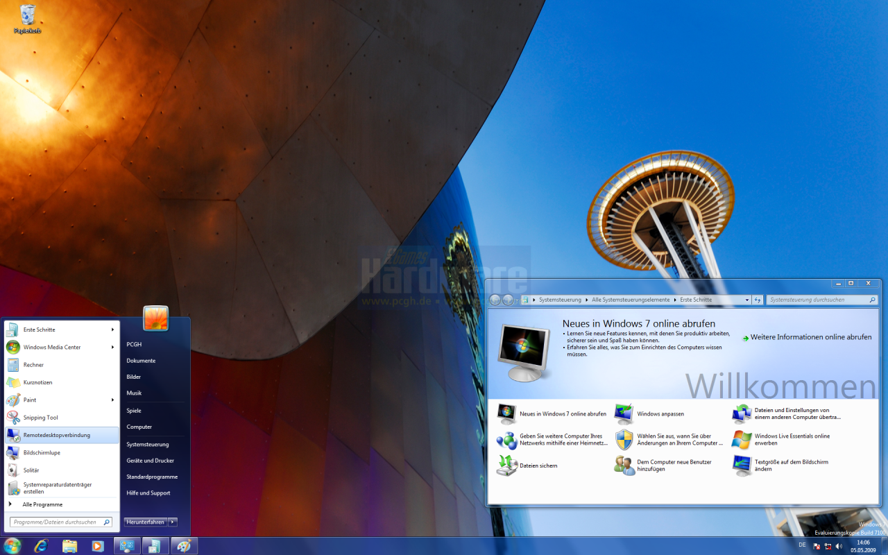Open Spiele in Start menu
This screenshot has width=888, height=555.
coord(134,411)
